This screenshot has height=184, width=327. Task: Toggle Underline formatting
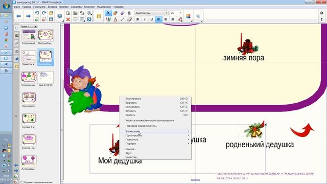[x=152, y=19]
